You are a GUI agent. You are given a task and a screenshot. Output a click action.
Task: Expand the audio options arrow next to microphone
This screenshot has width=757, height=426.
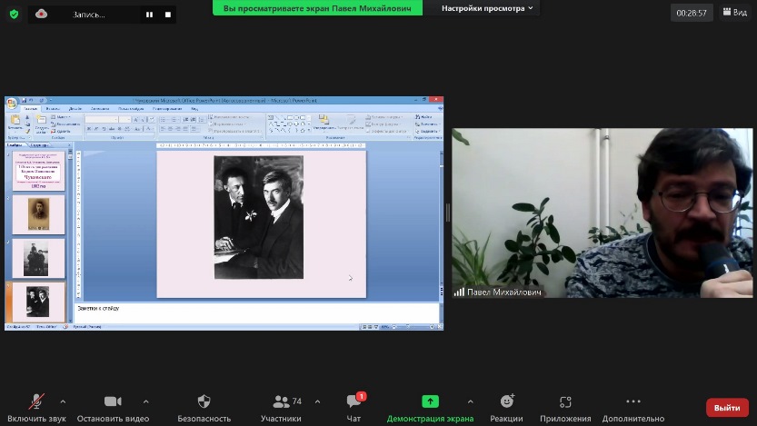tap(63, 401)
